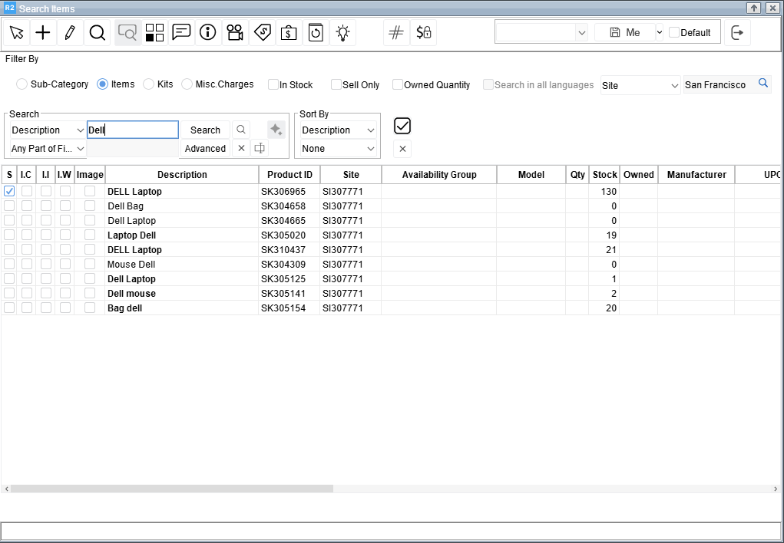Open the comment bubble icon

pyautogui.click(x=181, y=32)
